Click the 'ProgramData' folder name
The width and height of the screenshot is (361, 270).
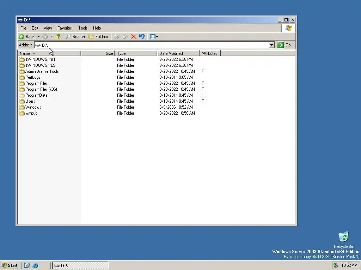tap(36, 95)
